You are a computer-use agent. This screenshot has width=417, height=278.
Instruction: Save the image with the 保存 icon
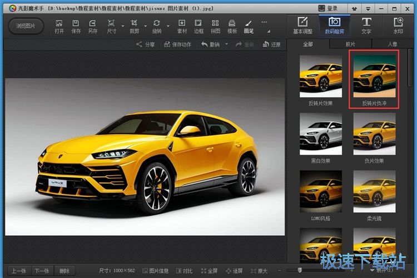tap(76, 27)
